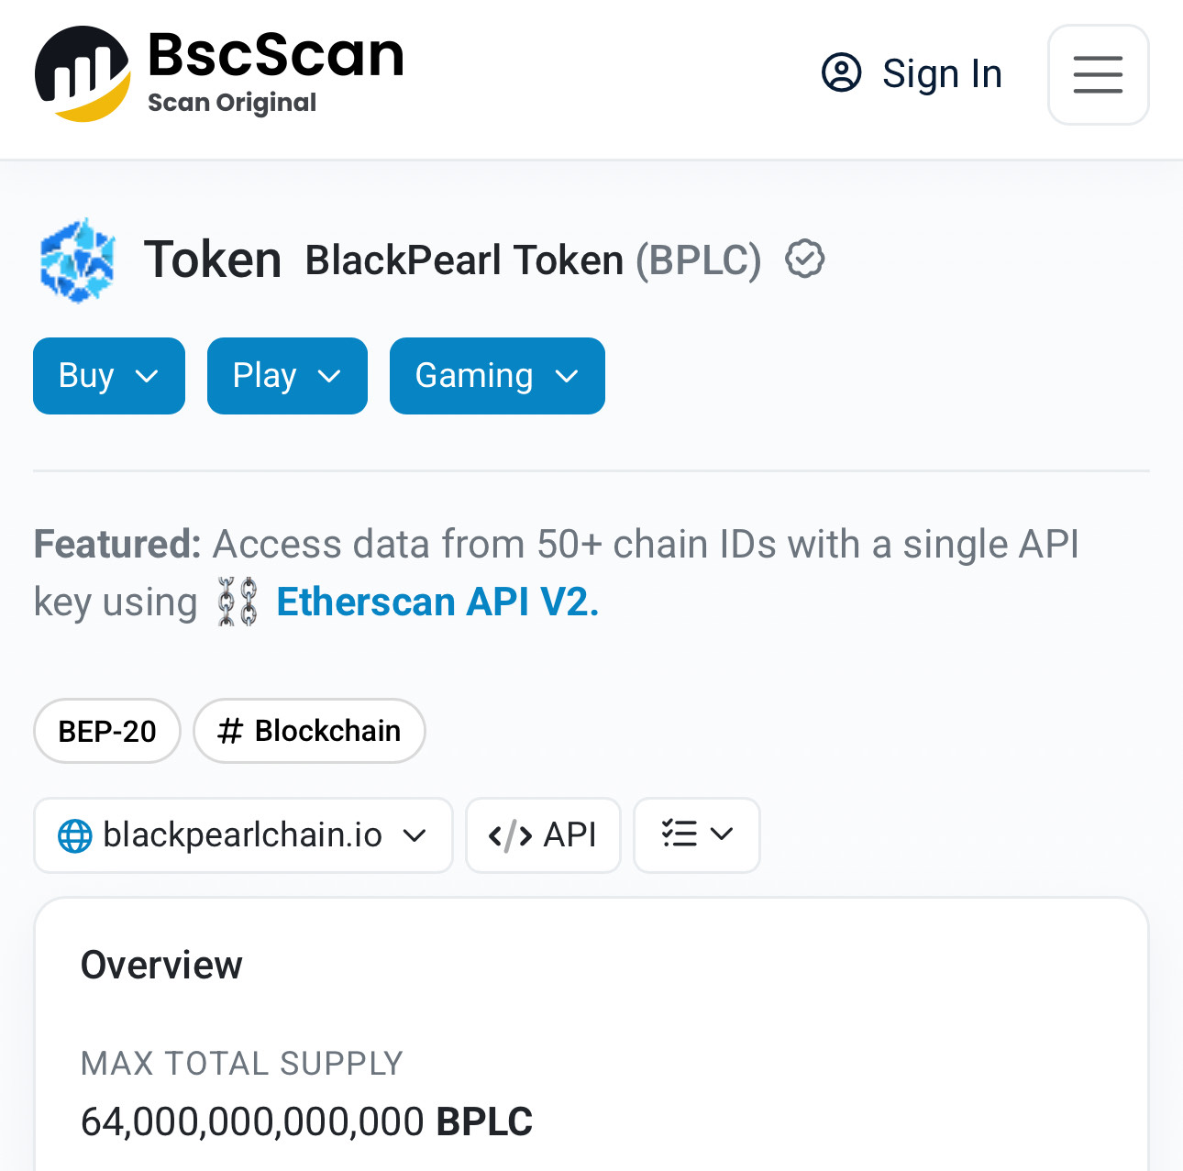Click the user profile icon beside Sign In
The width and height of the screenshot is (1183, 1171).
[x=841, y=72]
